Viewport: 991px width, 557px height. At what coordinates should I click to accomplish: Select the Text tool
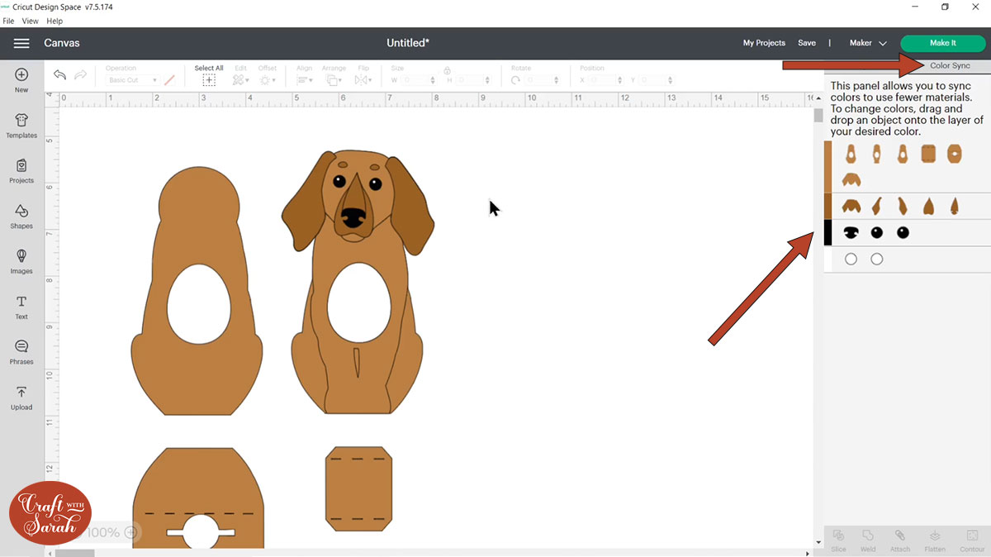click(x=21, y=307)
